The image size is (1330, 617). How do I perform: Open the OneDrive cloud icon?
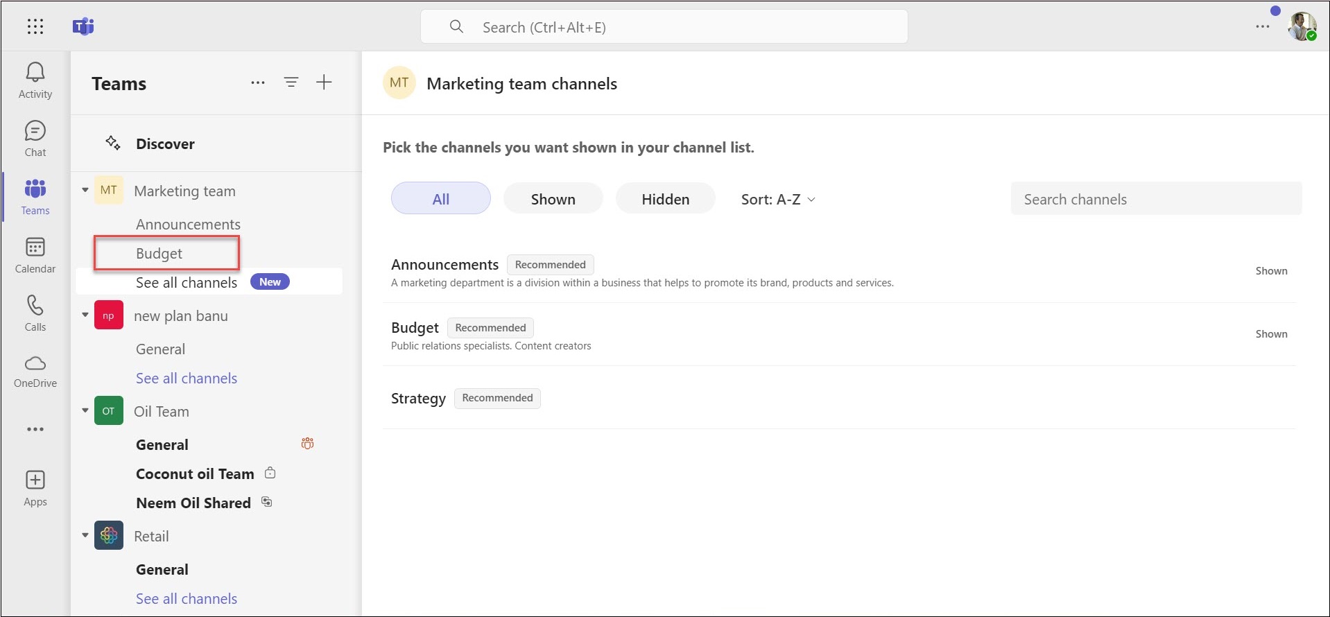[x=35, y=364]
